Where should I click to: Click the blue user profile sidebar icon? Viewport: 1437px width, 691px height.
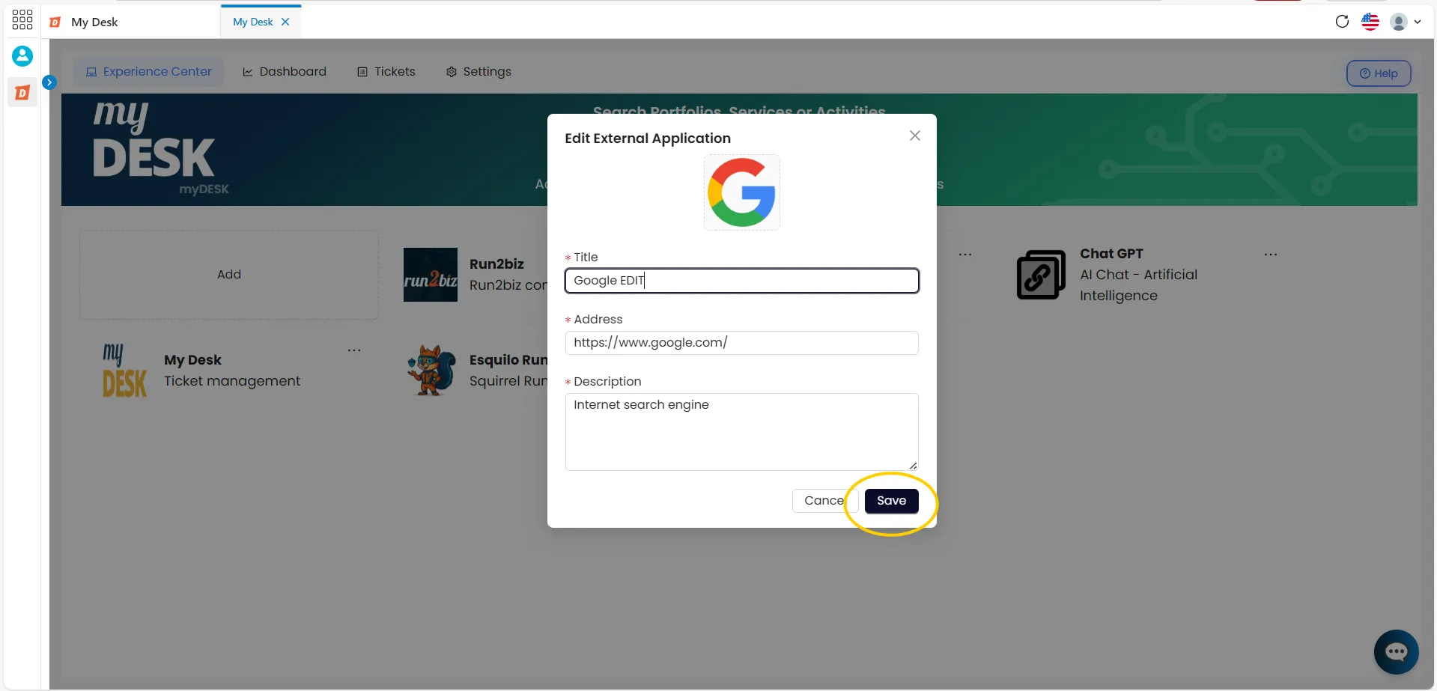pyautogui.click(x=22, y=55)
